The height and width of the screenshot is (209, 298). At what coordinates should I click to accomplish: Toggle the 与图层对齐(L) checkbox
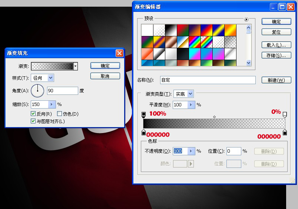(33, 121)
